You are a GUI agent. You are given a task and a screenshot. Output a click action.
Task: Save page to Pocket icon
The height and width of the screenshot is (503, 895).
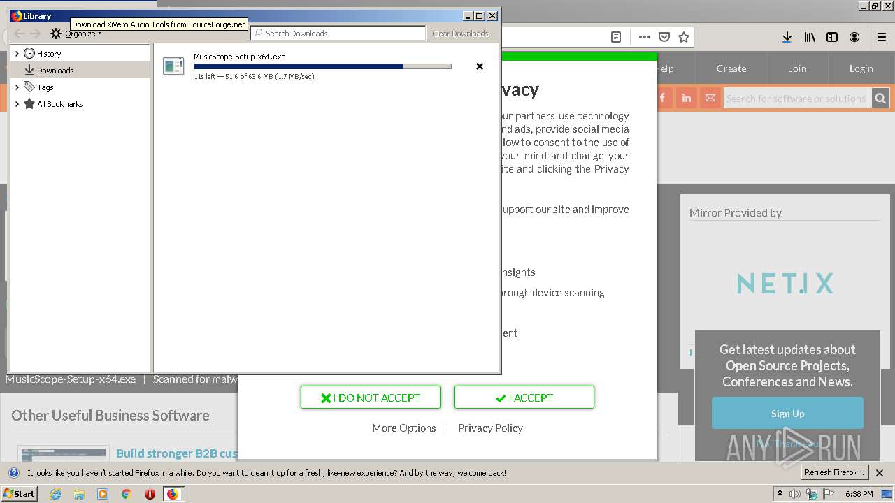click(664, 37)
